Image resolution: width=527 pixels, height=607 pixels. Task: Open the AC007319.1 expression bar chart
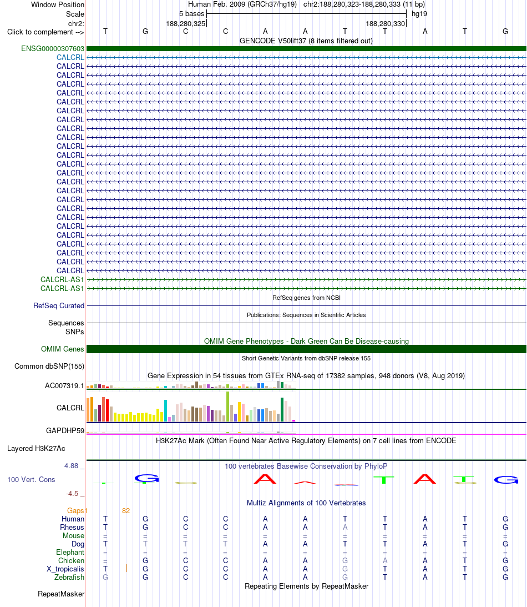click(191, 385)
